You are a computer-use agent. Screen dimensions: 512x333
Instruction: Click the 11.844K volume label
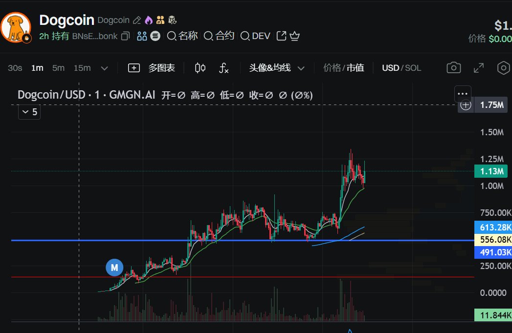(493, 315)
